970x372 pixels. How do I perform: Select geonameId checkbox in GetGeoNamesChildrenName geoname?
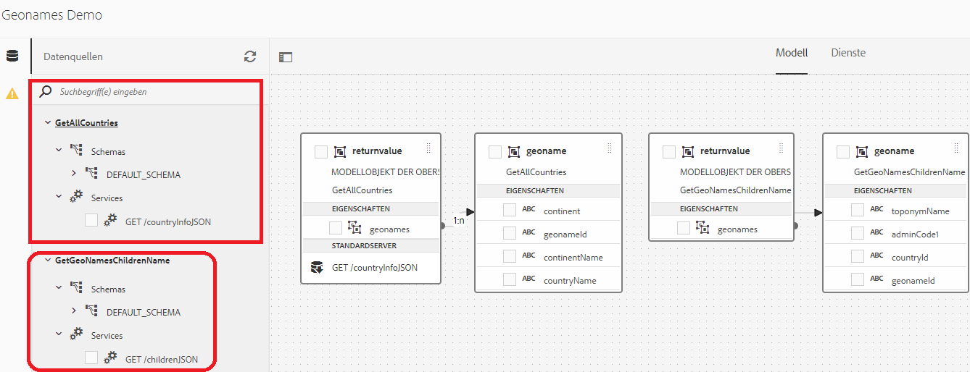point(858,279)
